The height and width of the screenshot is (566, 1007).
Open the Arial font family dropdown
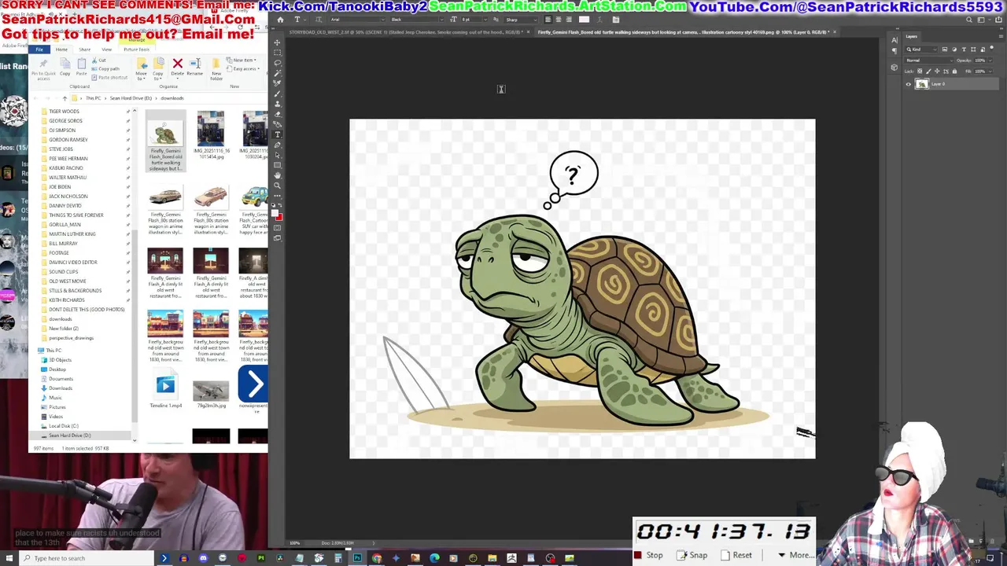[x=357, y=20]
